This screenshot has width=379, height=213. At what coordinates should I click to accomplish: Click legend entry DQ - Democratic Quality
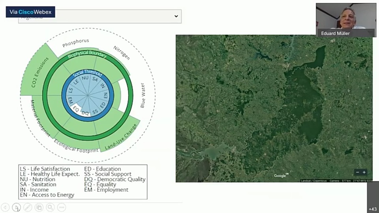115,179
